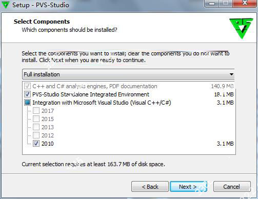Screen dimensions: 258x199
Task: Click the green PVS-Studio logo in the header
Action: point(241,28)
